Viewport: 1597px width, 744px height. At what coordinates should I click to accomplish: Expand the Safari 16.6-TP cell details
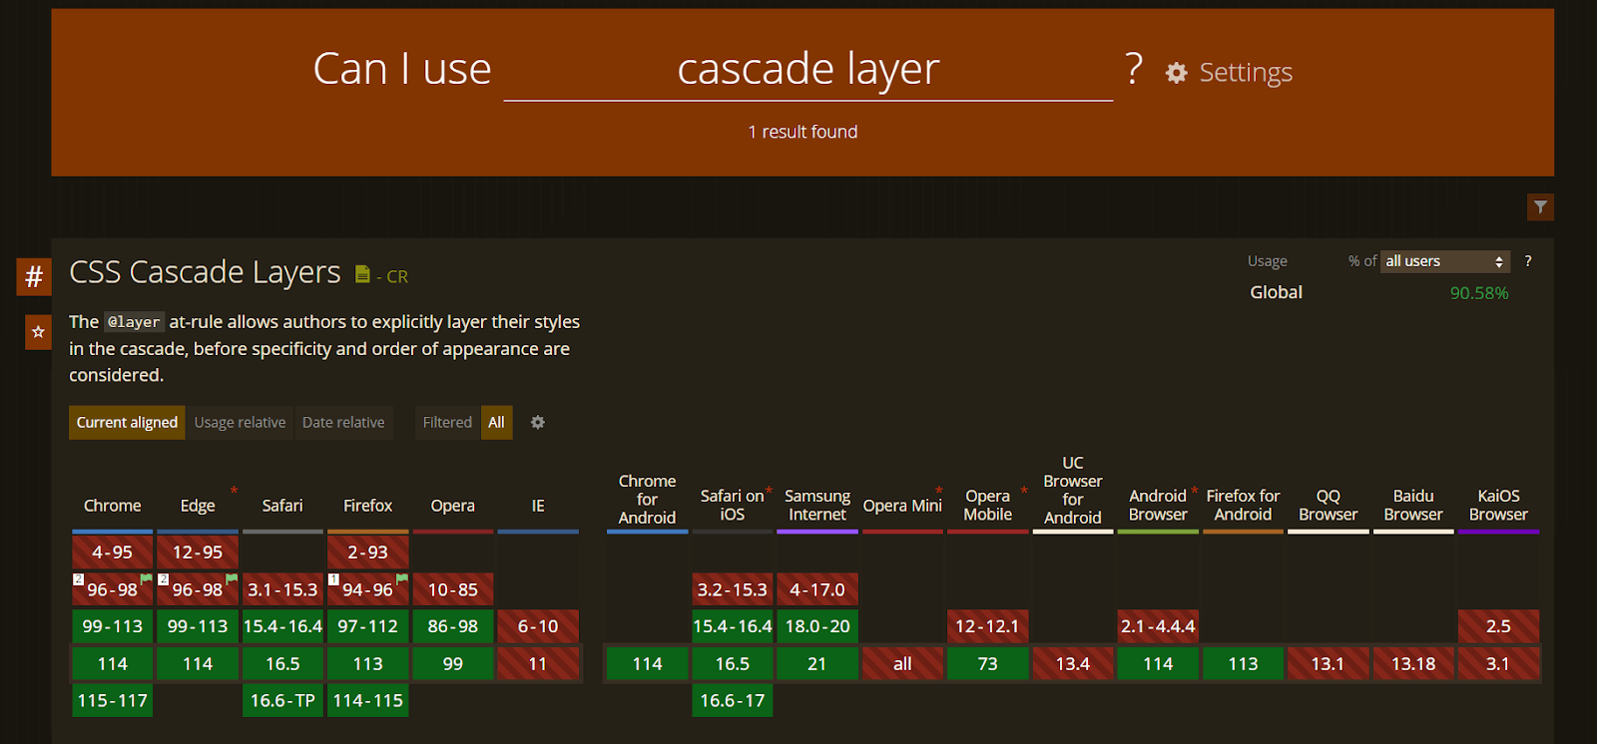point(282,700)
